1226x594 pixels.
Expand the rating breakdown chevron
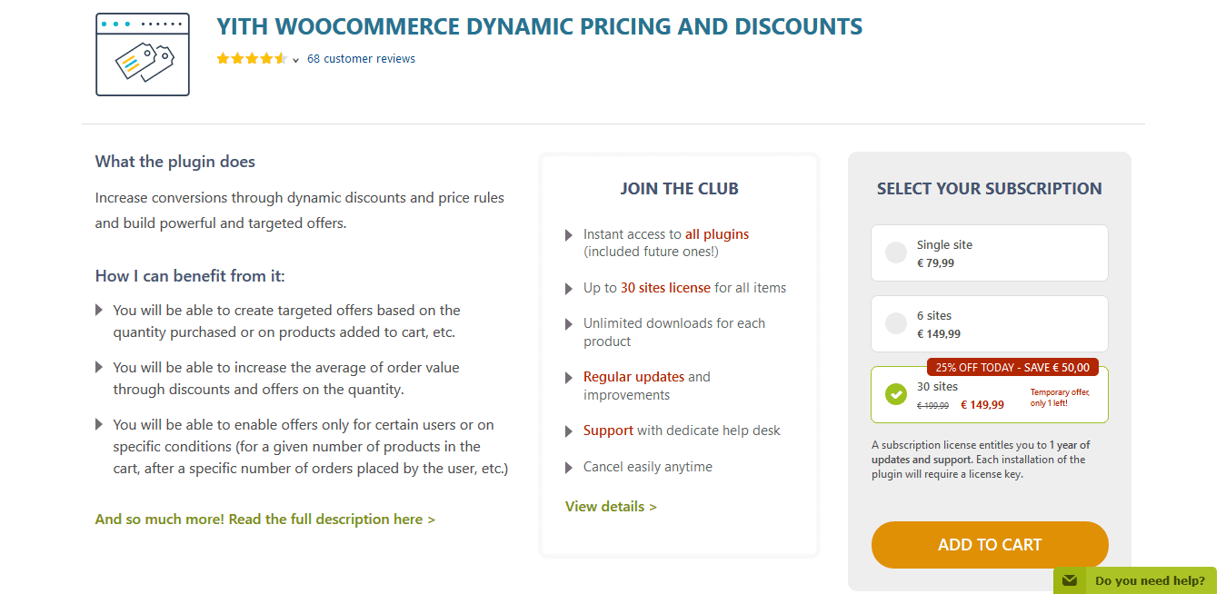[x=296, y=60]
